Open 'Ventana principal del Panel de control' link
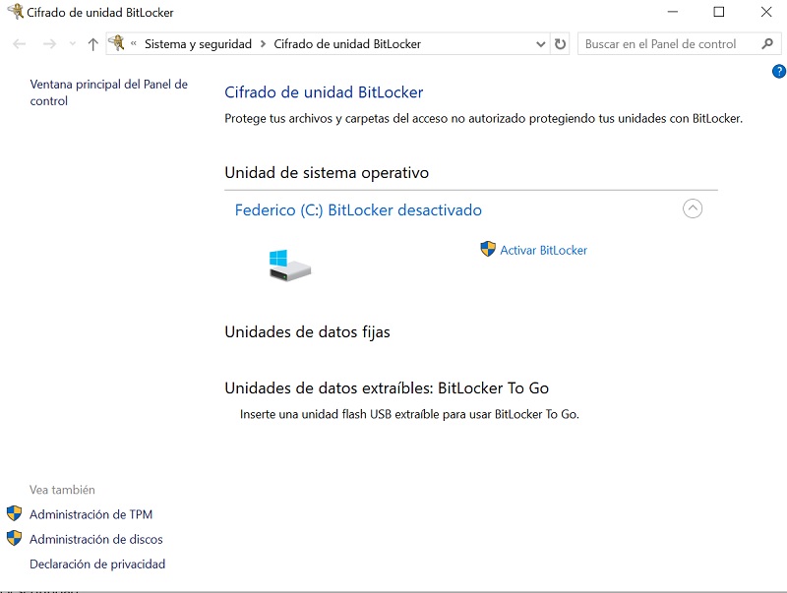This screenshot has width=787, height=593. [108, 92]
